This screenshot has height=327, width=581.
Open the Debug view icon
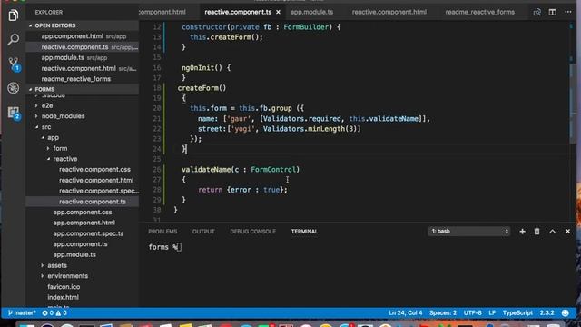pyautogui.click(x=14, y=88)
